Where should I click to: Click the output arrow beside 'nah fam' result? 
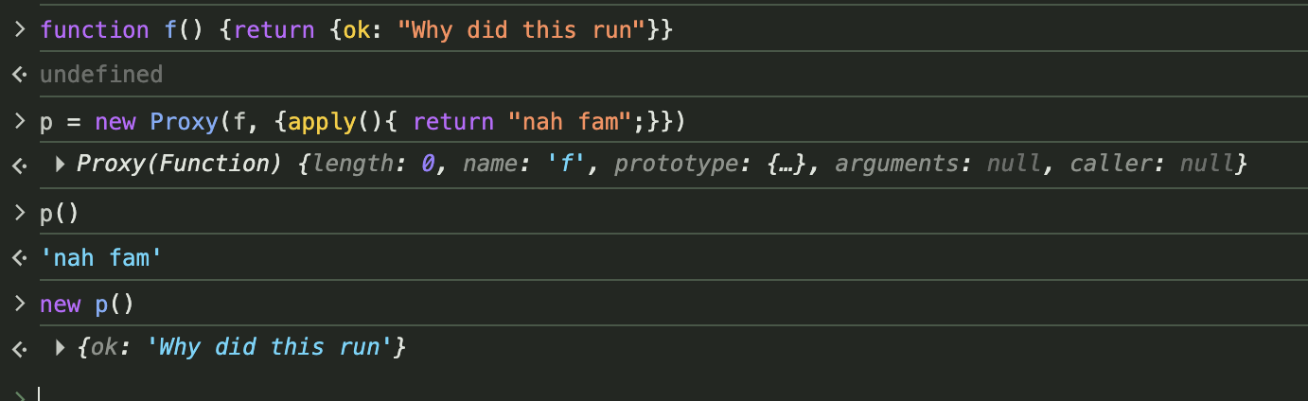point(20,257)
